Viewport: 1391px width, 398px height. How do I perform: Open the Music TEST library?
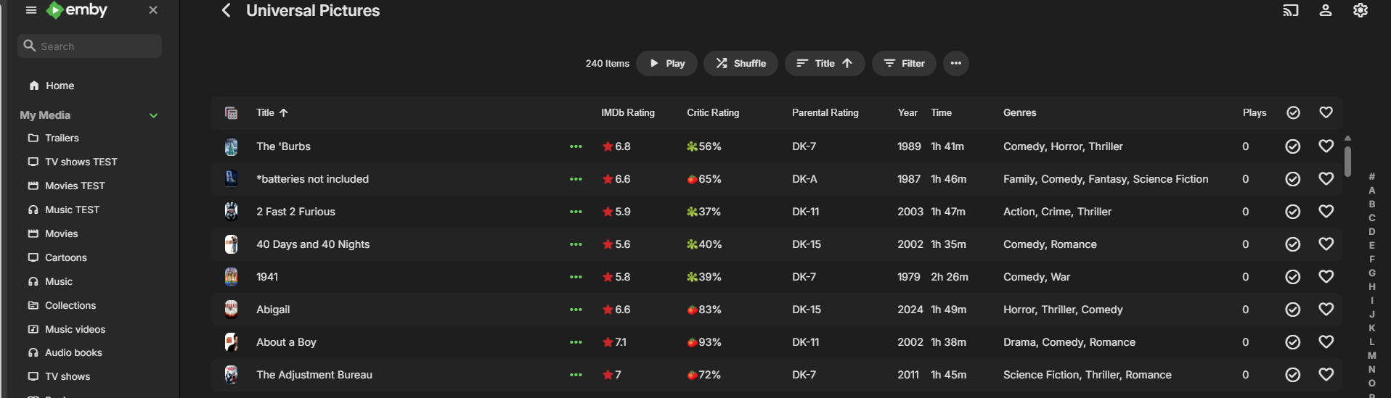point(72,210)
